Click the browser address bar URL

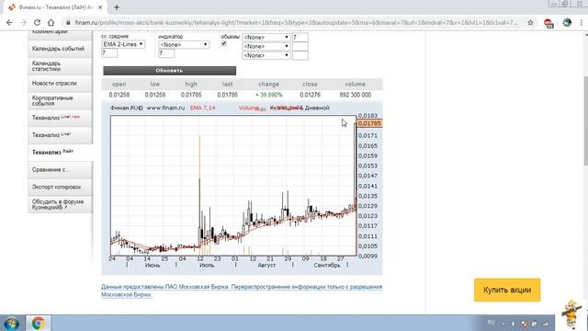[296, 22]
